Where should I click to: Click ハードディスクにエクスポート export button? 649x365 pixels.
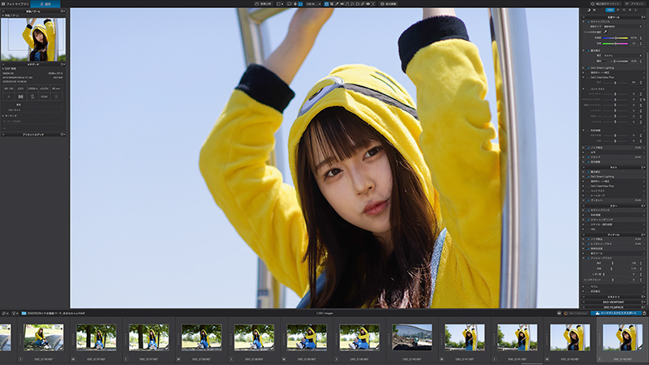[616, 313]
